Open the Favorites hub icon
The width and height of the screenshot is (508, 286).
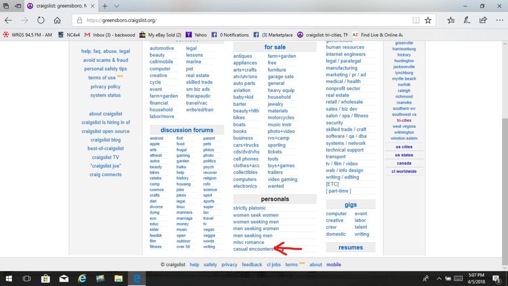pyautogui.click(x=451, y=20)
